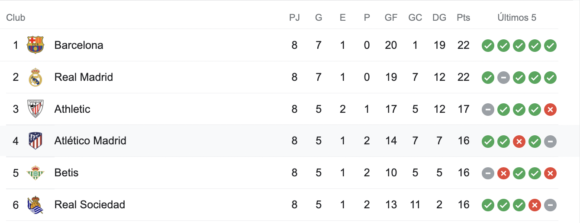This screenshot has width=580, height=223.
Task: Click the Pts column header
Action: (x=463, y=18)
